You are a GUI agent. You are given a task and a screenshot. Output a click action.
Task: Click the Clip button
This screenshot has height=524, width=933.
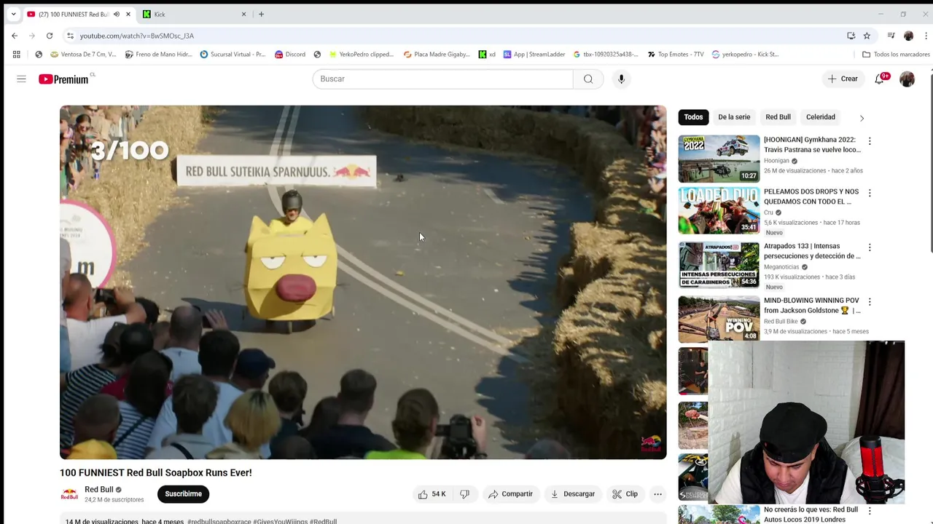point(625,494)
